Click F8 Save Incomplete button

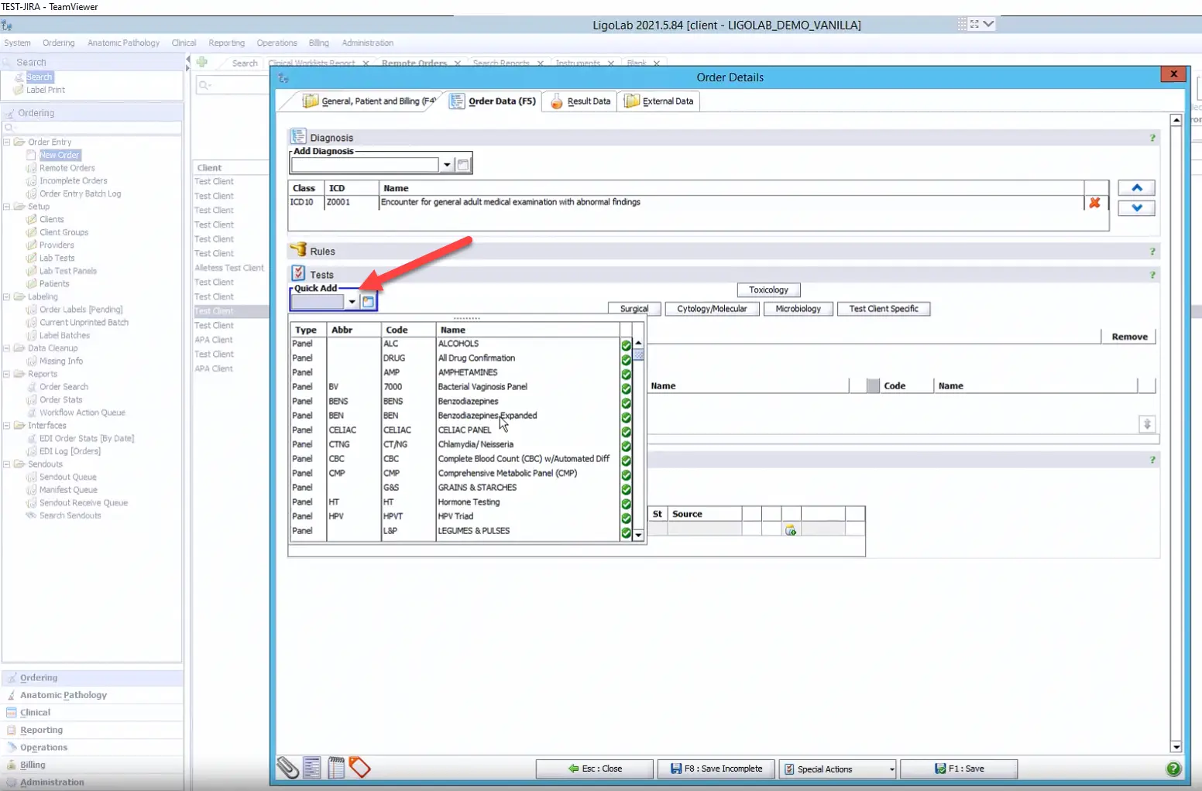[716, 769]
